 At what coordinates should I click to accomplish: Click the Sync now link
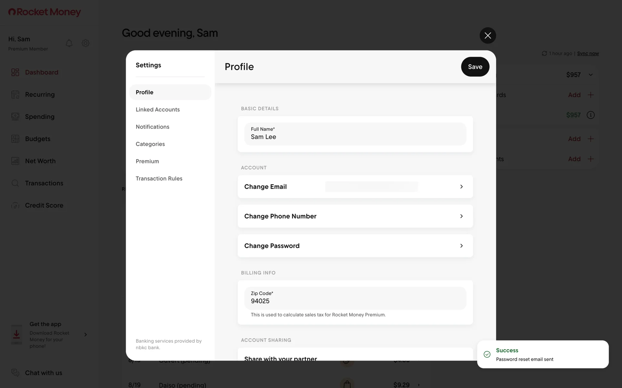[588, 53]
